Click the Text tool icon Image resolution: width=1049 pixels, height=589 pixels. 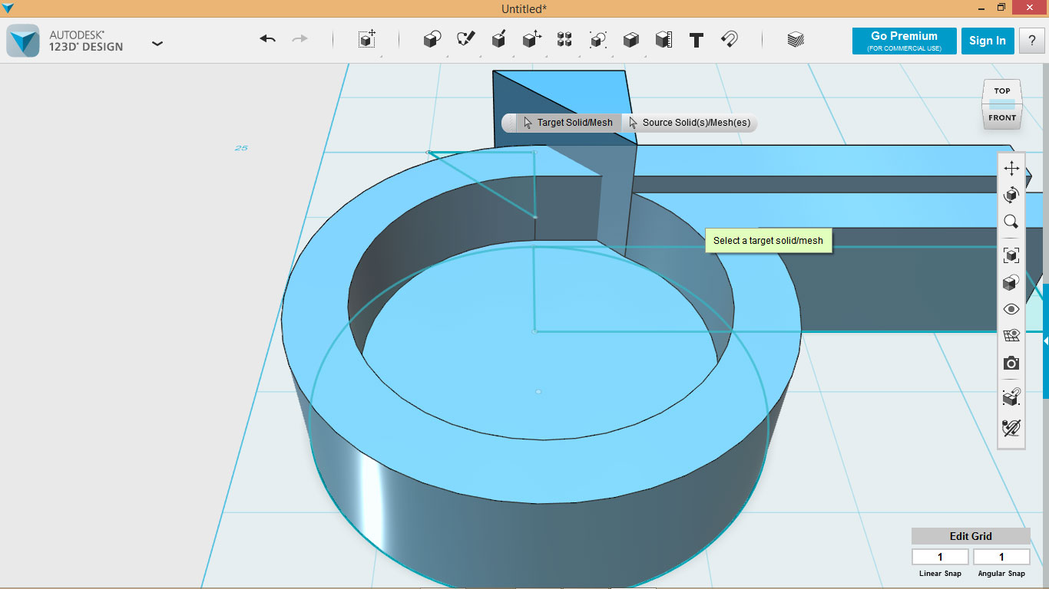click(697, 40)
